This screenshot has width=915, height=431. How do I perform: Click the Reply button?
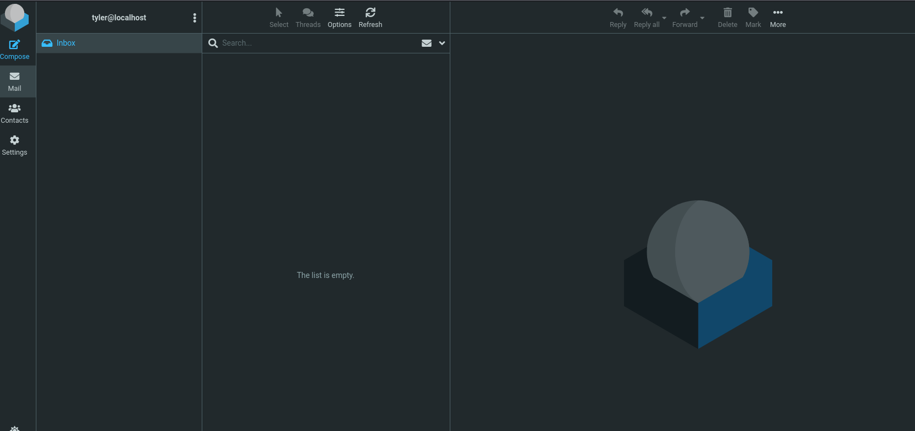point(618,18)
